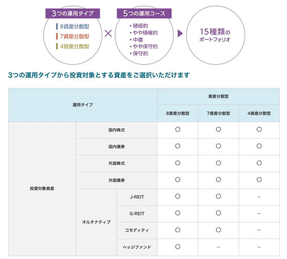Click the circle for 国内株式 under 7資産分散型
The height and width of the screenshot is (259, 287).
pyautogui.click(x=218, y=129)
